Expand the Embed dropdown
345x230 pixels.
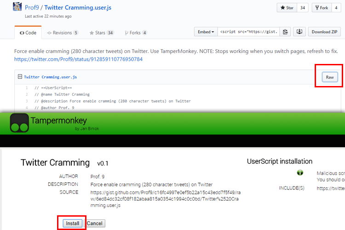[x=206, y=32]
